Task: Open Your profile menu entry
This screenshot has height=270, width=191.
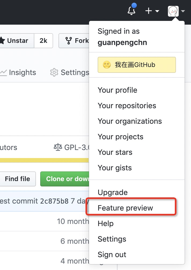Action: tap(117, 90)
